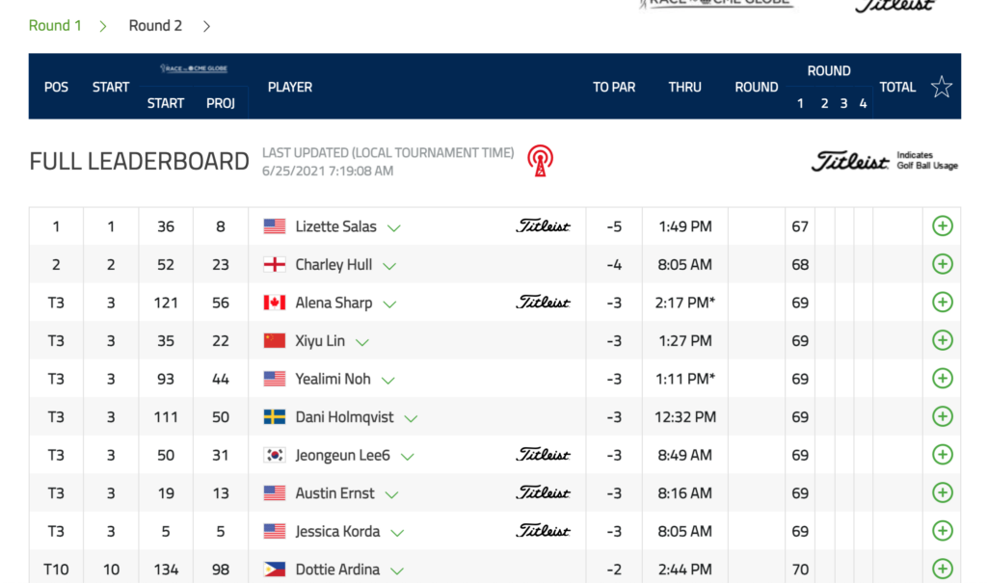987x583 pixels.
Task: Add Alena Sharp with the plus icon
Action: pos(942,303)
